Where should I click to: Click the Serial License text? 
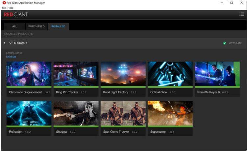pos(14,53)
